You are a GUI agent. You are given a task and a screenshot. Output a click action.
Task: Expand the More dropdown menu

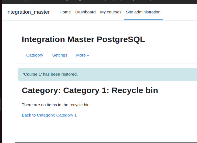(83, 55)
